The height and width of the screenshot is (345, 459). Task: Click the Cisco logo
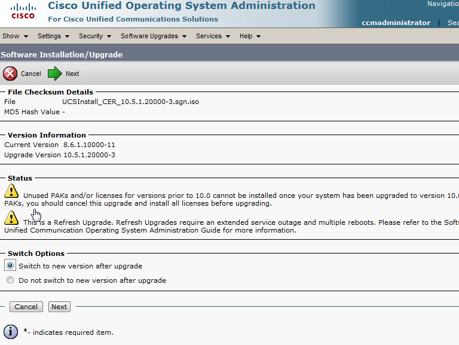[x=23, y=11]
